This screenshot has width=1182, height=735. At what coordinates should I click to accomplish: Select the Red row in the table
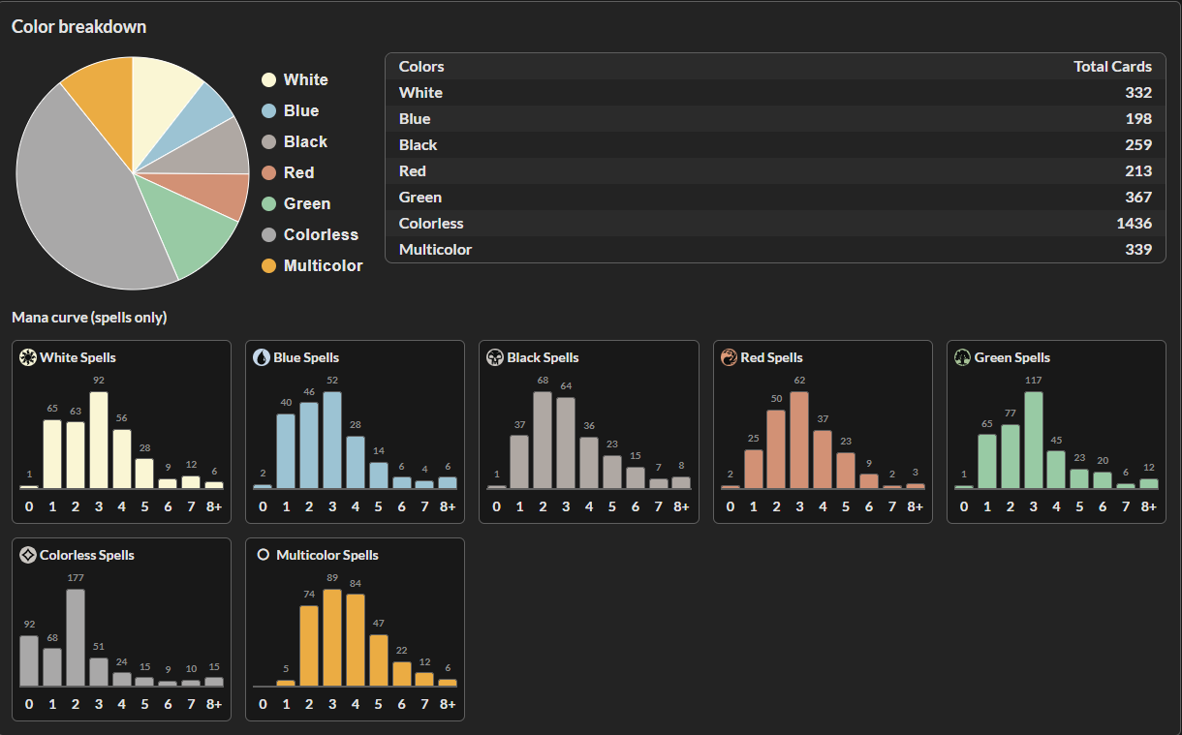click(775, 171)
